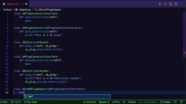Click us_plug.give_electricity() call on line 11
Screen dimensions: 186x104
(44, 49)
